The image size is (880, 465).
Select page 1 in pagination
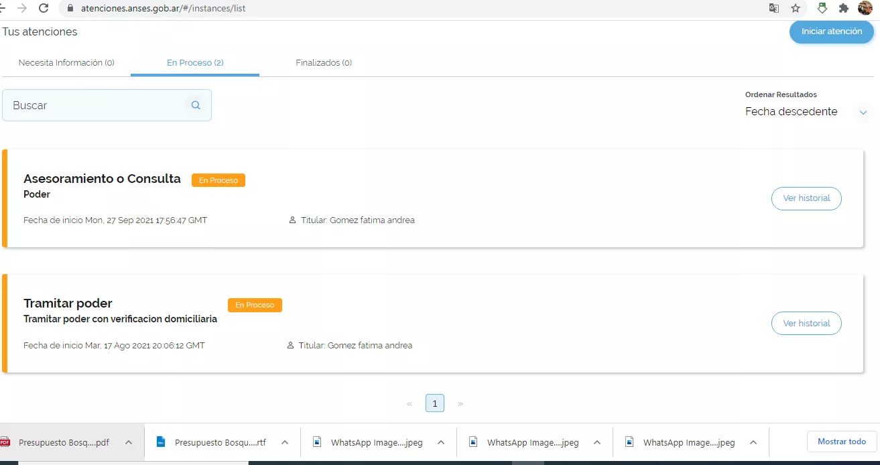[434, 403]
